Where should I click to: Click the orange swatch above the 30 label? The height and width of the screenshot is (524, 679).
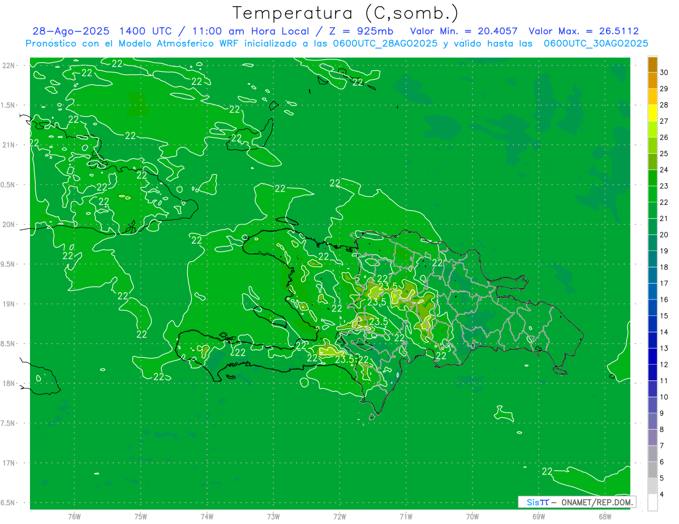click(652, 64)
